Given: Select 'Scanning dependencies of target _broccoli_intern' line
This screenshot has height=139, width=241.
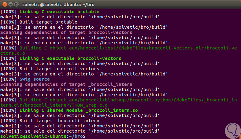Looking at the screenshot, I should click(x=66, y=84).
